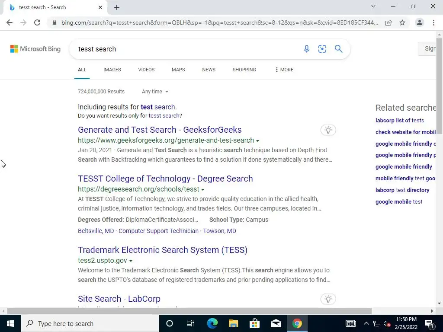
Task: Open Cortana circle on taskbar
Action: pos(169,323)
